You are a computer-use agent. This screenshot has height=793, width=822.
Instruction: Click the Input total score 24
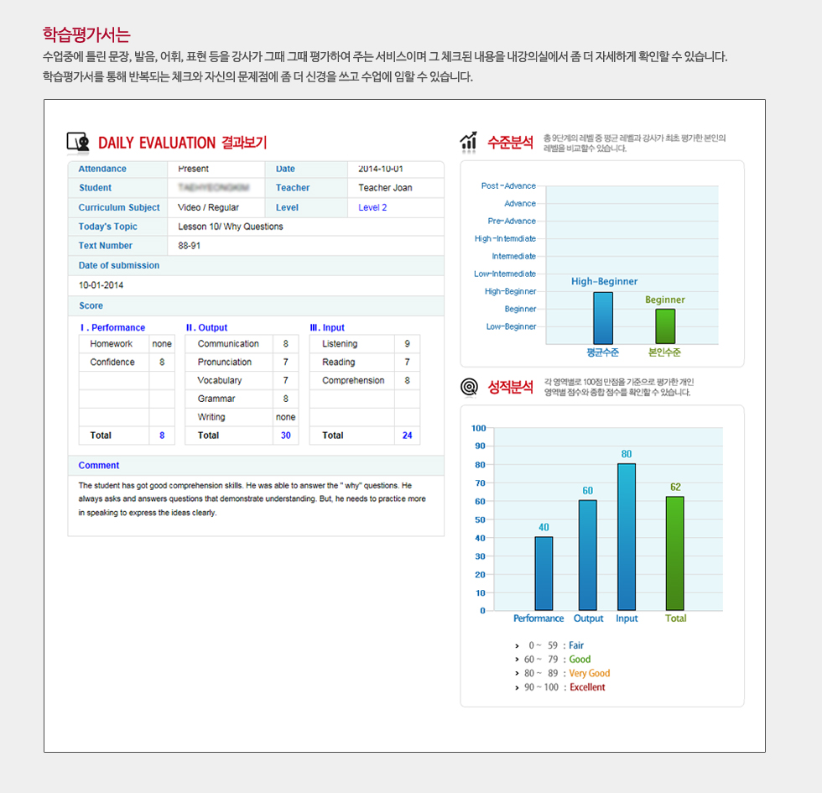tap(407, 436)
